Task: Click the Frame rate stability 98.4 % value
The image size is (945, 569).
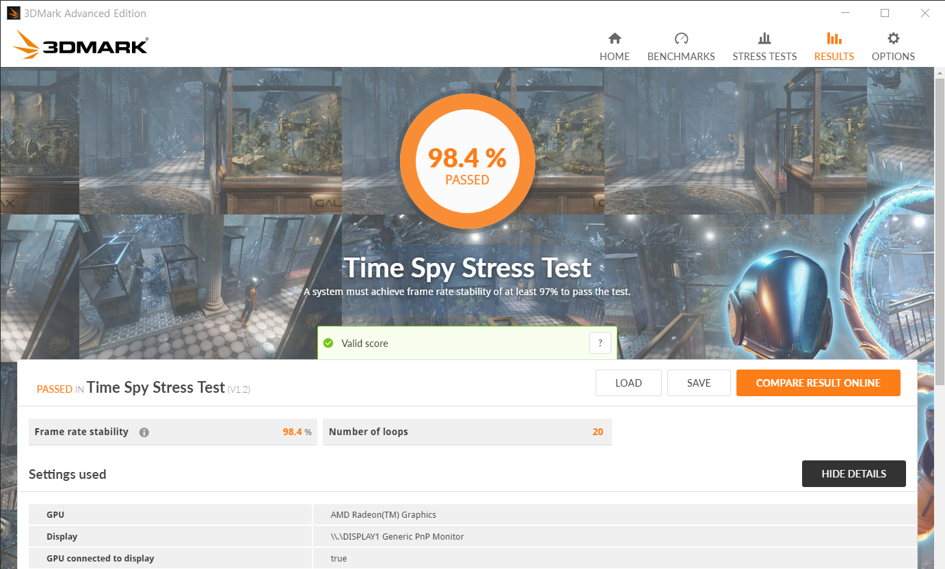Action: tap(297, 432)
